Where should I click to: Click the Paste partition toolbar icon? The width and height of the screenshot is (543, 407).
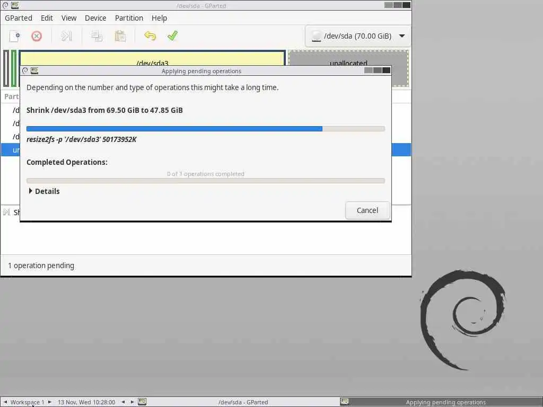[x=120, y=36]
